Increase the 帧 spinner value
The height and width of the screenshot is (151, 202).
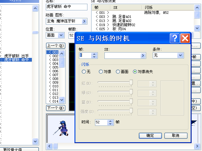94,54
